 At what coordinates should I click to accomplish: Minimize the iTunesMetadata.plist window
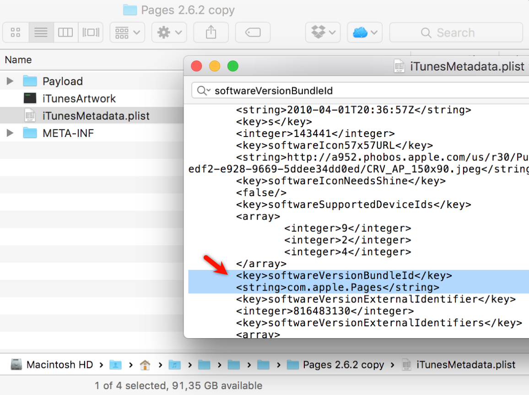click(215, 66)
